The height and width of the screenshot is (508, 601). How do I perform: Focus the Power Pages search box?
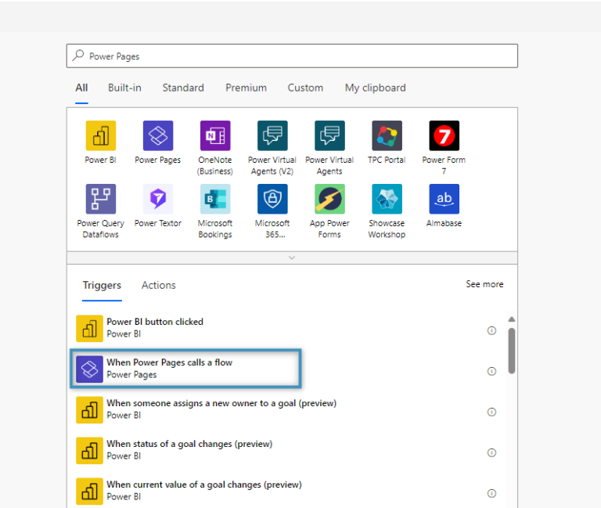tap(292, 56)
